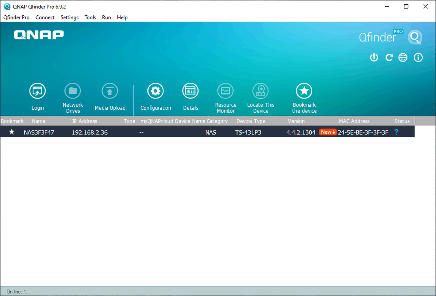Open the Connect menu

45,17
